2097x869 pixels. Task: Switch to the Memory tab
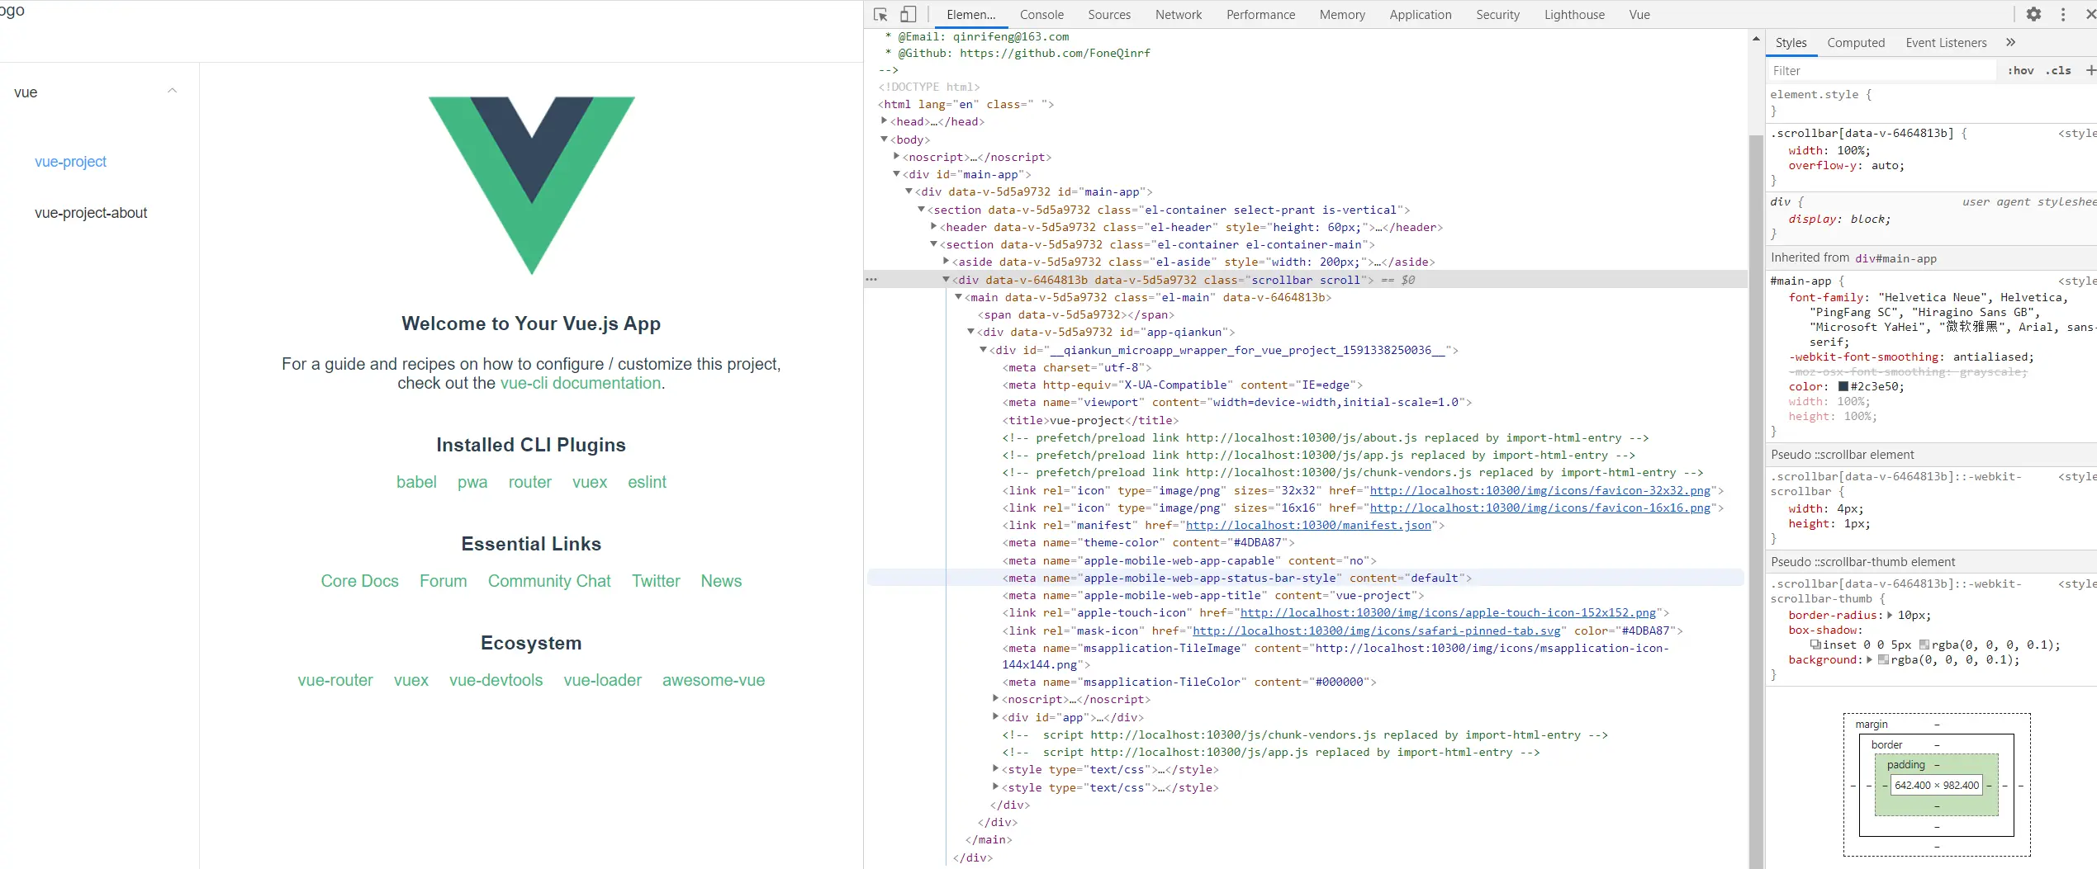(x=1342, y=15)
